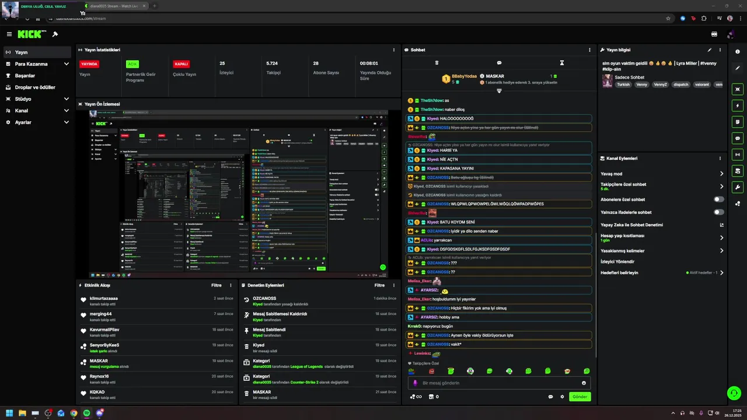The image size is (747, 420).
Task: Open Yasaklanmış kelimeler options
Action: (721, 251)
